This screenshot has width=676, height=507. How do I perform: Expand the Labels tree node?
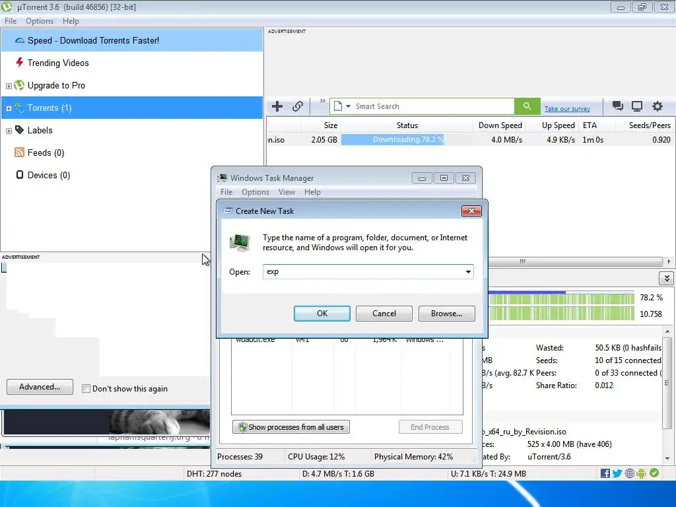click(9, 131)
